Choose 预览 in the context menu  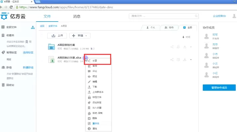(99, 76)
